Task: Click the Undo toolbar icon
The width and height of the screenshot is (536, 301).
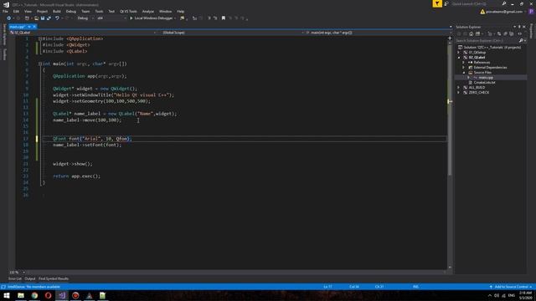Action: pyautogui.click(x=57, y=18)
